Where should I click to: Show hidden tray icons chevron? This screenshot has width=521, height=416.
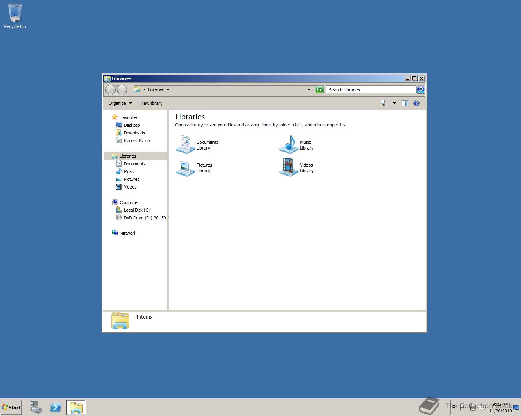[x=454, y=407]
